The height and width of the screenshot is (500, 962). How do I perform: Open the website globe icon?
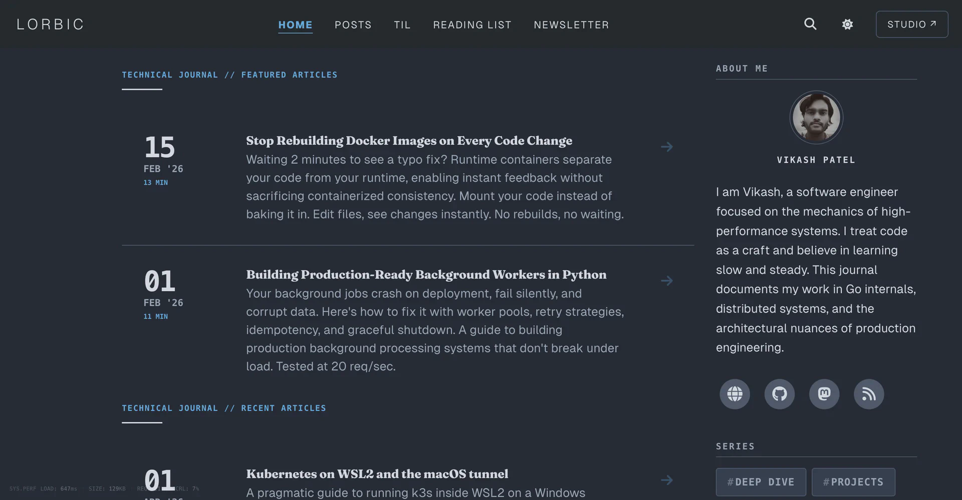735,394
